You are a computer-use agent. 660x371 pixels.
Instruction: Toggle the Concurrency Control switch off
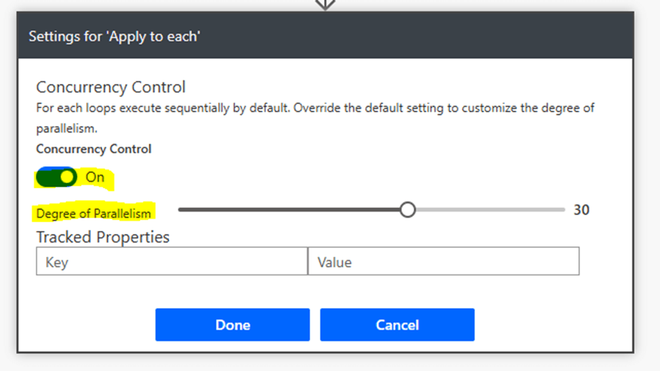tap(56, 177)
